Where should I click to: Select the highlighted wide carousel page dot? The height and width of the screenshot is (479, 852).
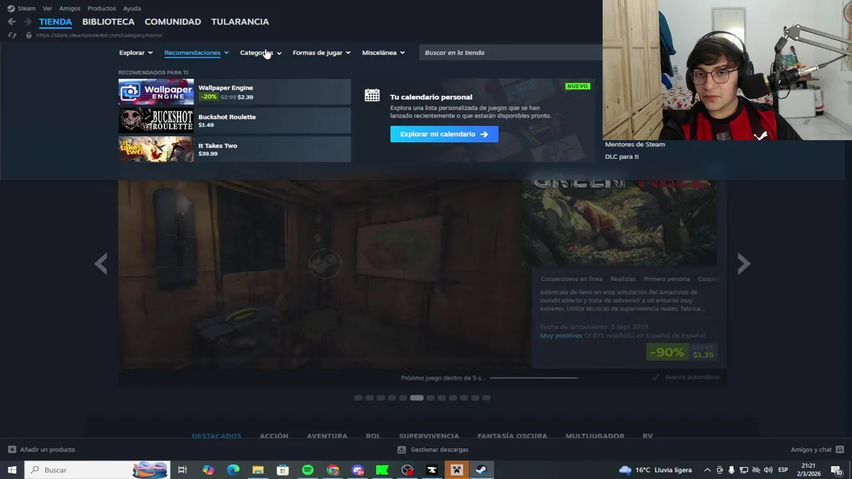417,398
